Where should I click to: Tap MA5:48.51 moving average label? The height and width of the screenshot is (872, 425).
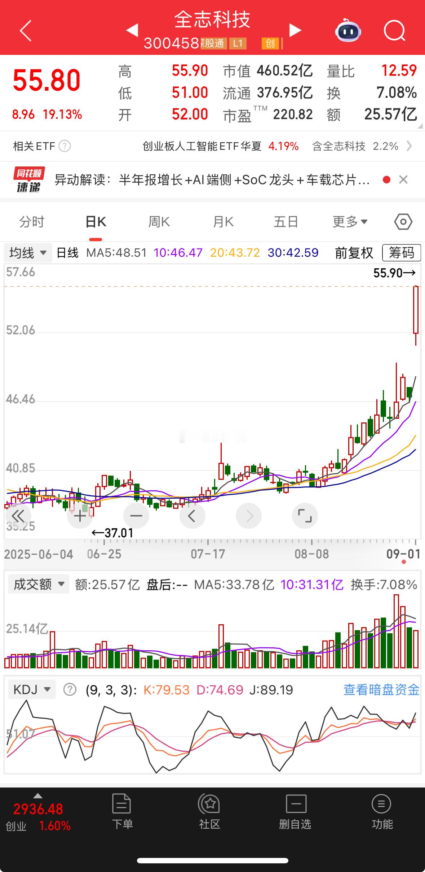click(116, 253)
